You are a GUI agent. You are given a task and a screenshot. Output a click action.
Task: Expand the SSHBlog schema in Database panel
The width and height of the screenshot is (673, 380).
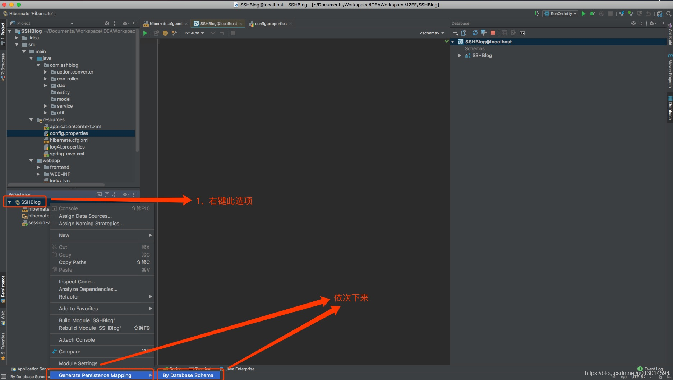[460, 56]
